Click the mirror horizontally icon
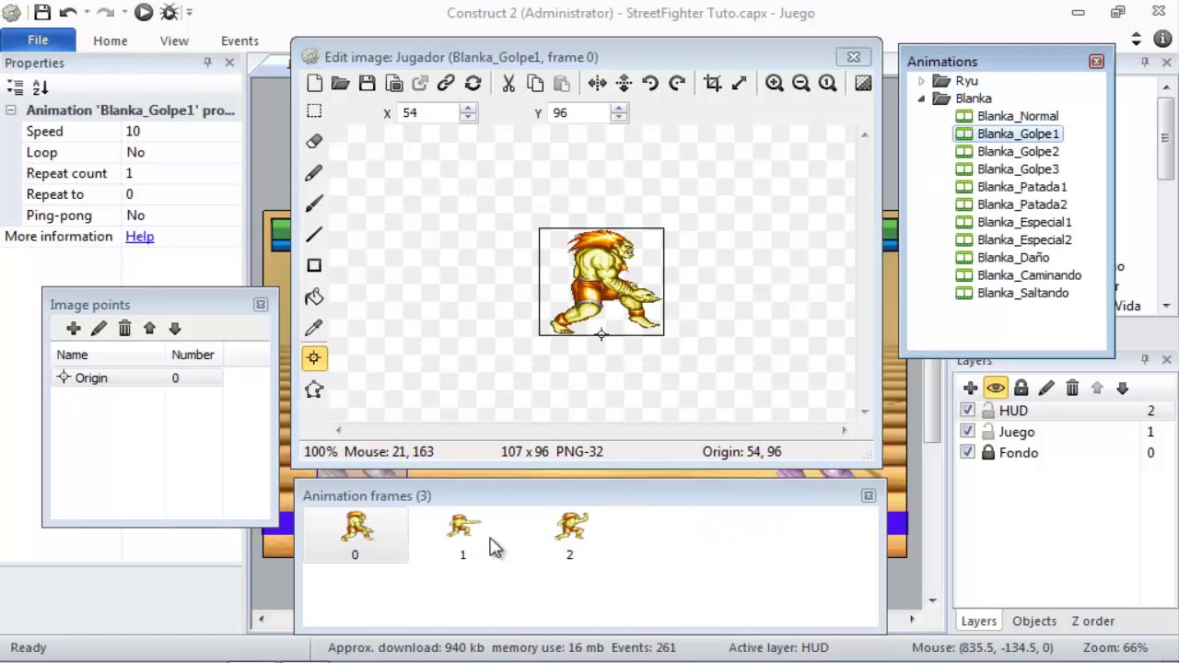1179x663 pixels. [x=597, y=84]
